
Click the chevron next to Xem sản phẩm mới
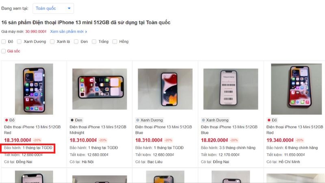coord(86,31)
